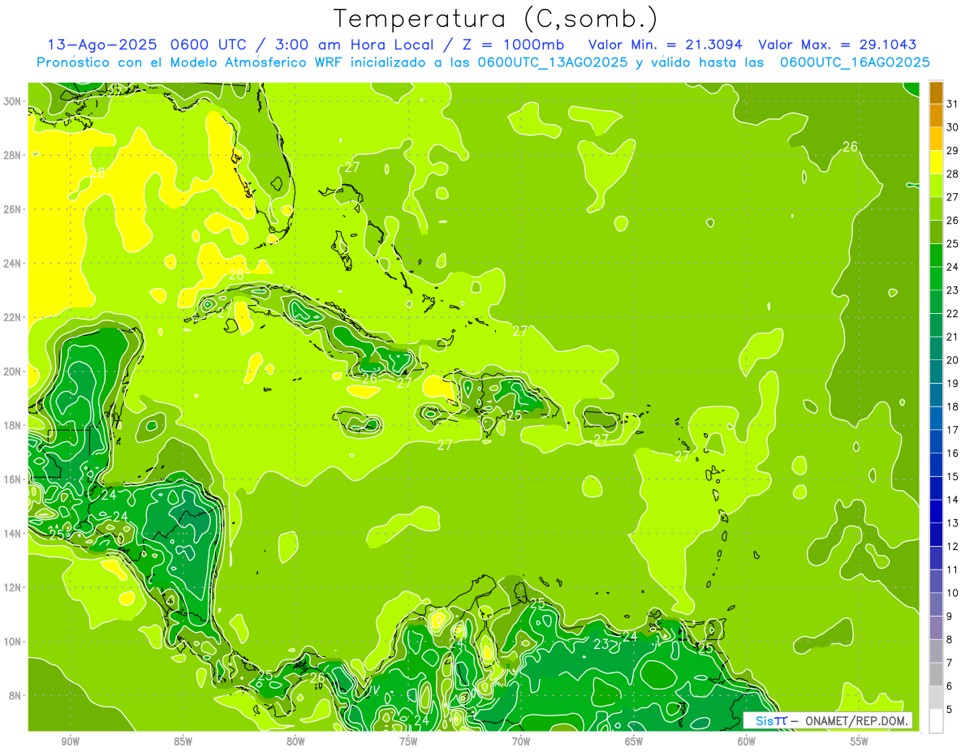Click the "28" contour label north of western Cuba
Image resolution: width=974 pixels, height=752 pixels.
[236, 274]
